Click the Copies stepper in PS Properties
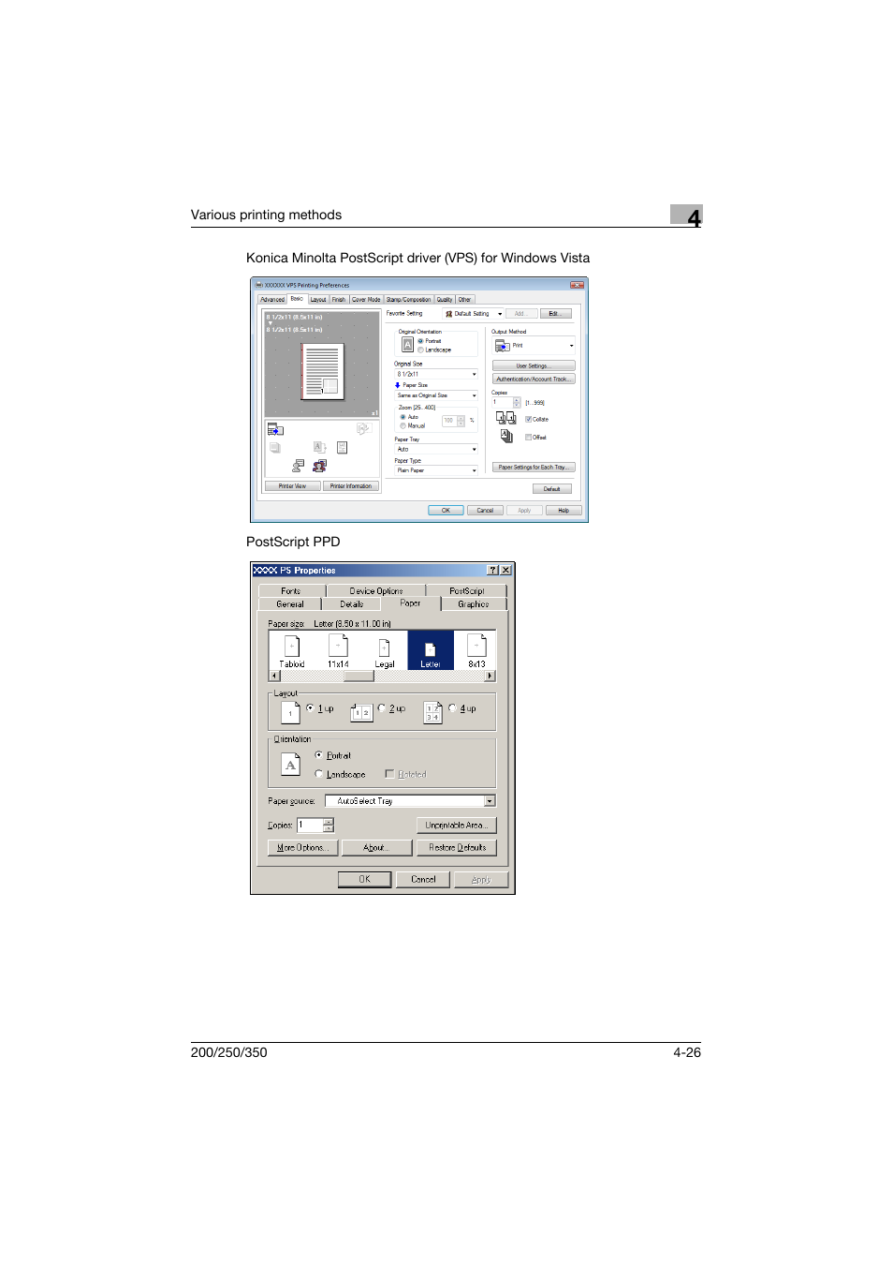The height and width of the screenshot is (1265, 893). click(x=328, y=825)
